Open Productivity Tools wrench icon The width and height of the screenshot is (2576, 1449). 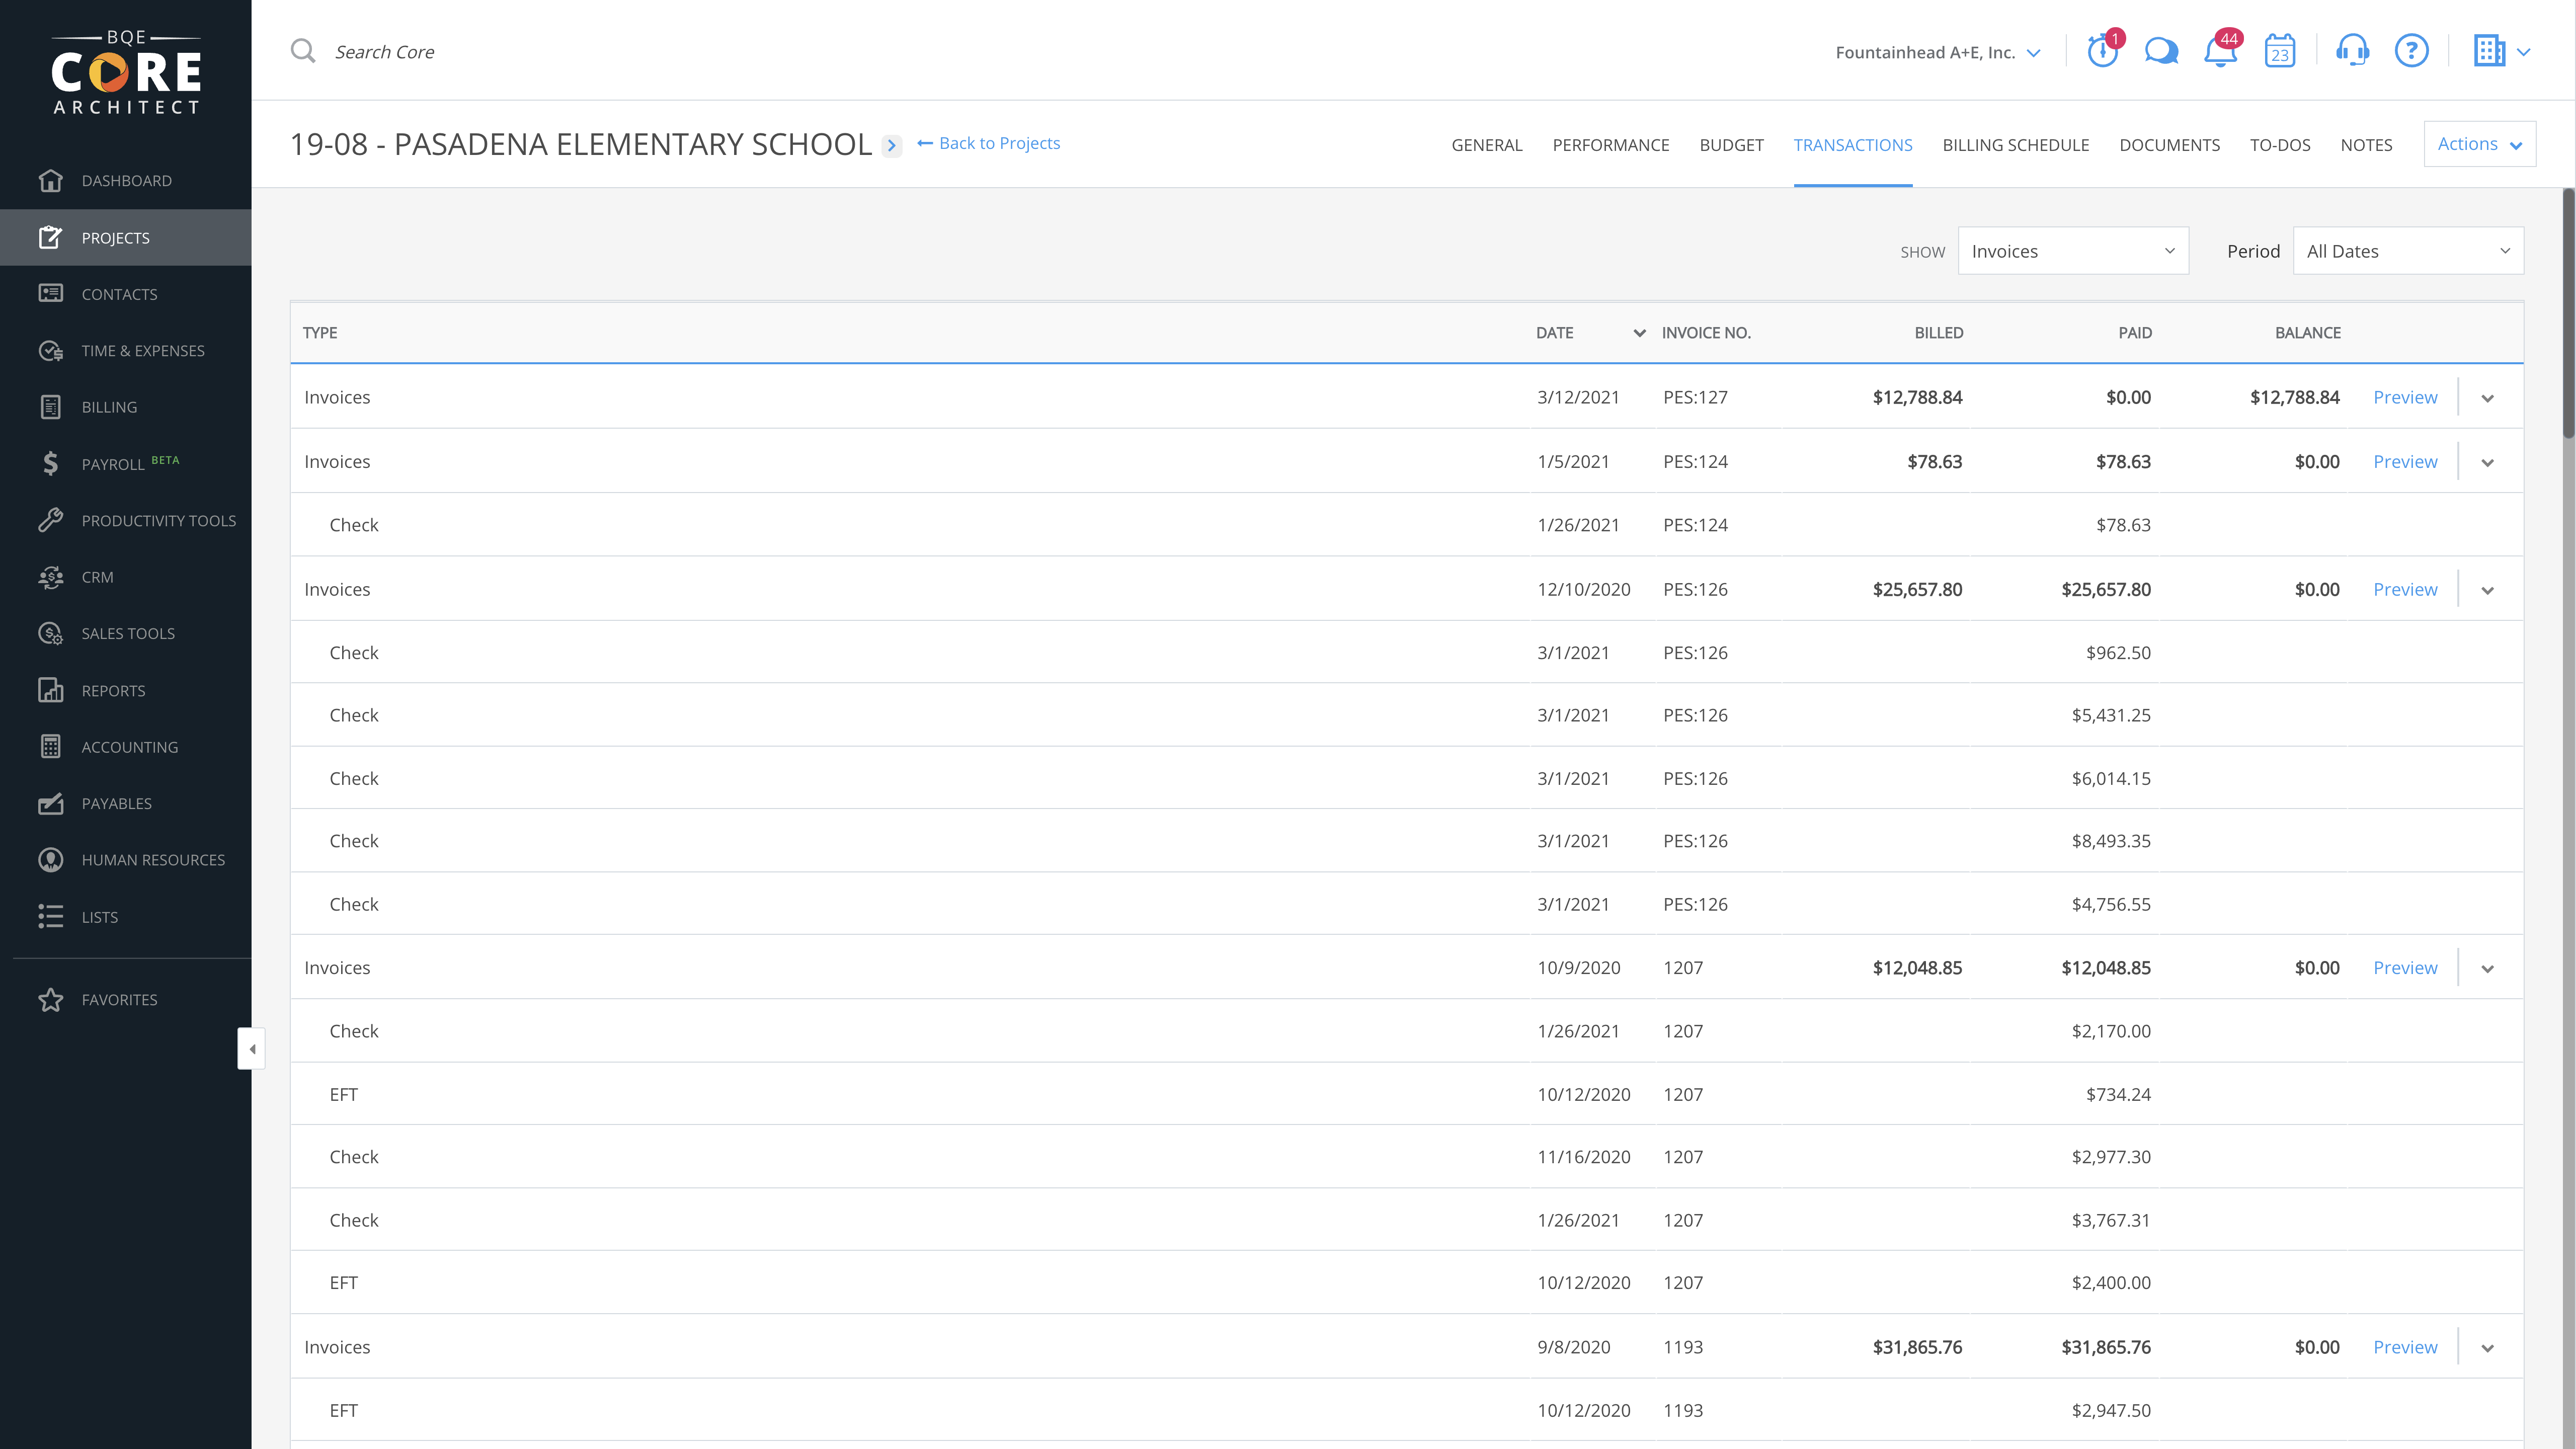[51, 520]
